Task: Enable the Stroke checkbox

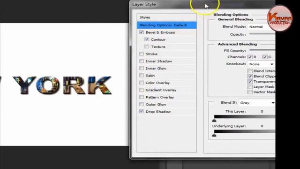Action: [142, 54]
